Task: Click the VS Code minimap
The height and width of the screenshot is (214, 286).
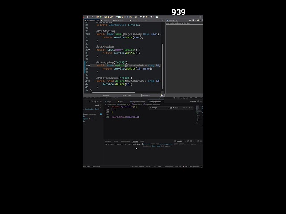Action: click(199, 114)
